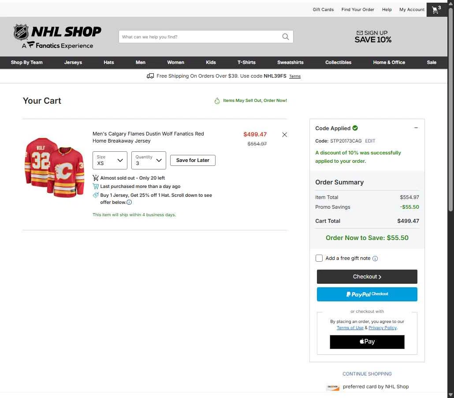Click the search magnifier icon
The image size is (454, 398).
pos(286,37)
